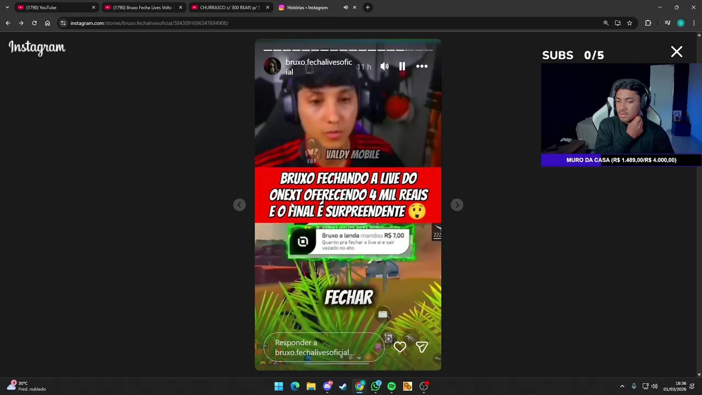Open Discord from the taskbar
The height and width of the screenshot is (395, 702).
tap(327, 386)
